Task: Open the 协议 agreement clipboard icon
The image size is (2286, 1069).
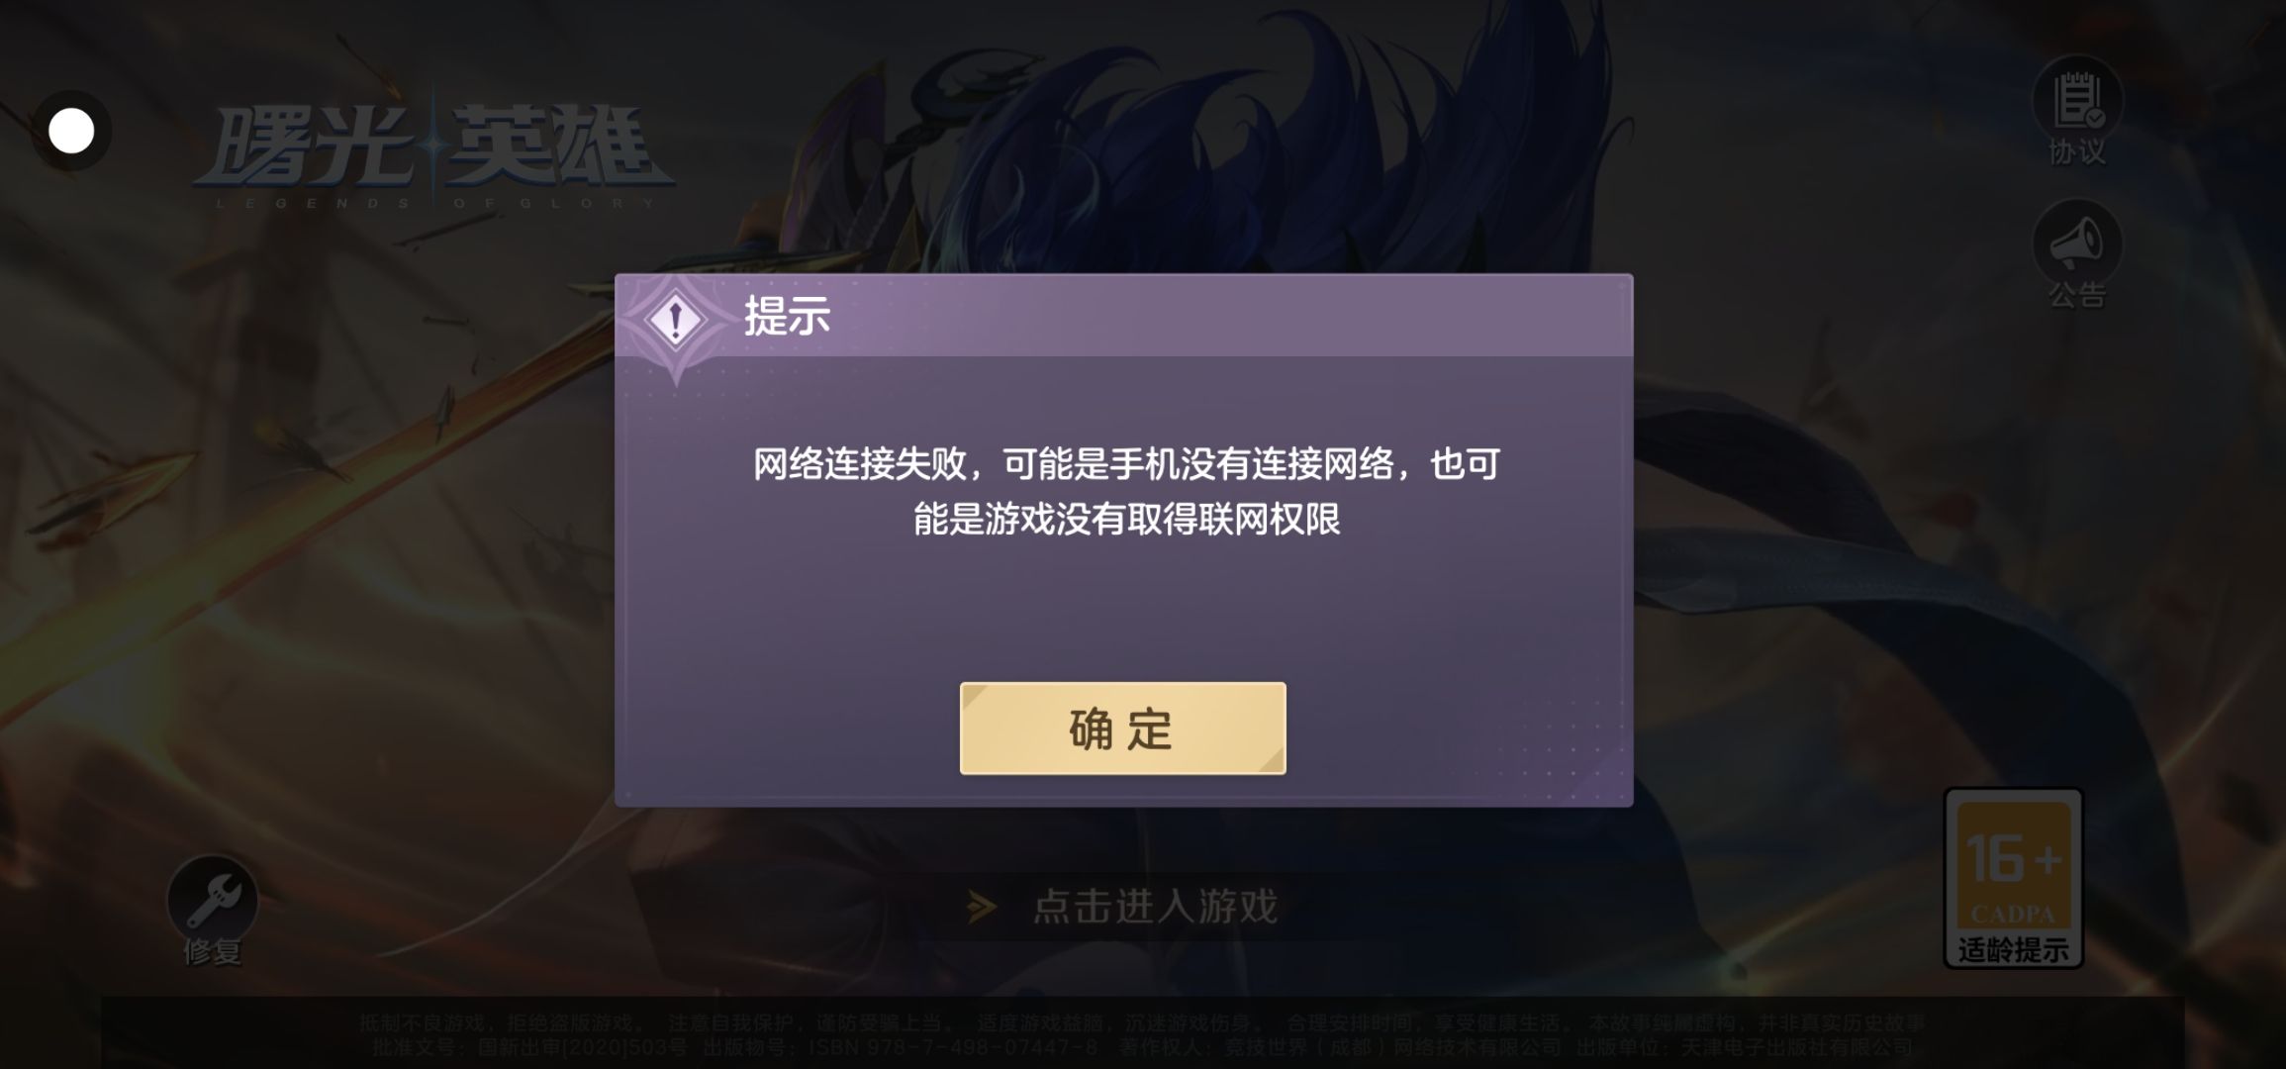Action: click(x=2076, y=99)
